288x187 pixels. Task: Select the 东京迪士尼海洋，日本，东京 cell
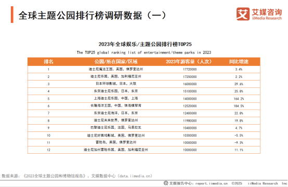pos(116,113)
